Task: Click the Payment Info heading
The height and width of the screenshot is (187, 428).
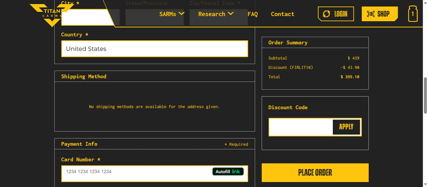Action: pyautogui.click(x=79, y=144)
